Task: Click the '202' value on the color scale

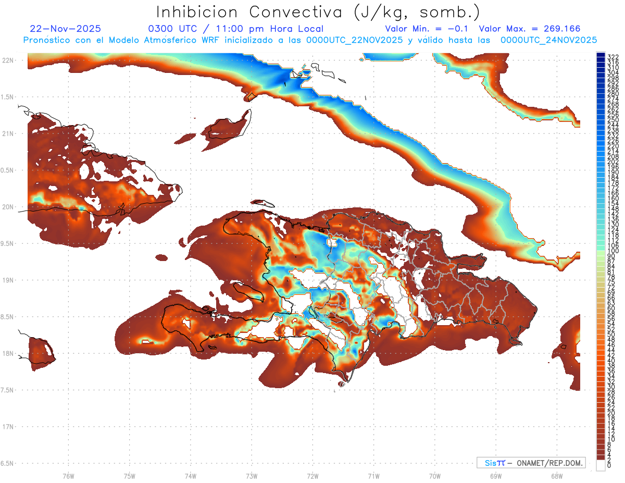Action: tap(612, 162)
